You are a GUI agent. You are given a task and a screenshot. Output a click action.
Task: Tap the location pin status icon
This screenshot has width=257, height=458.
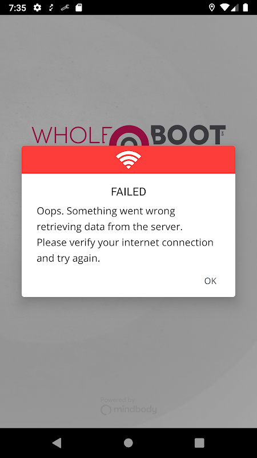coord(212,7)
